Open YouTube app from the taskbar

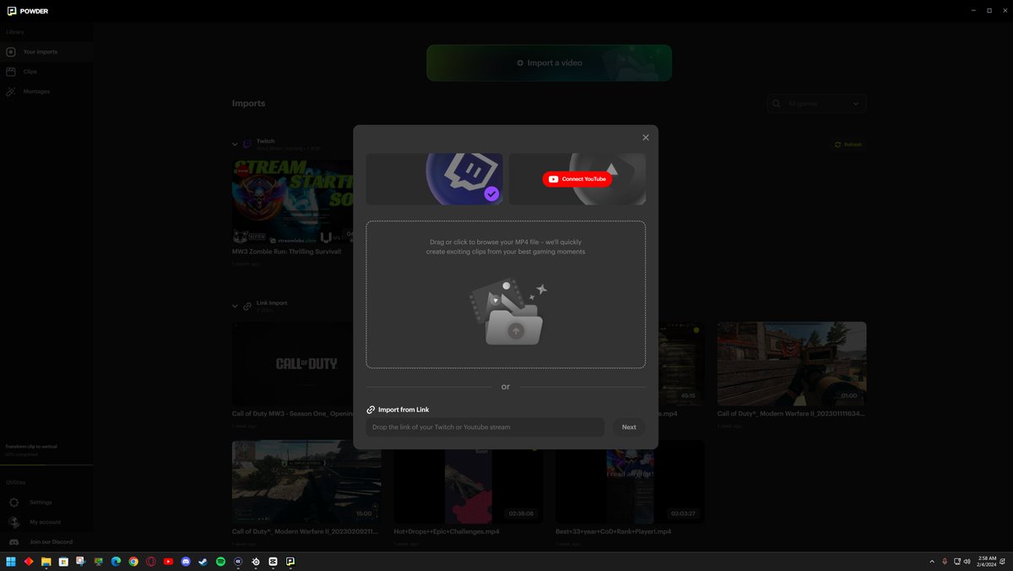(x=168, y=561)
